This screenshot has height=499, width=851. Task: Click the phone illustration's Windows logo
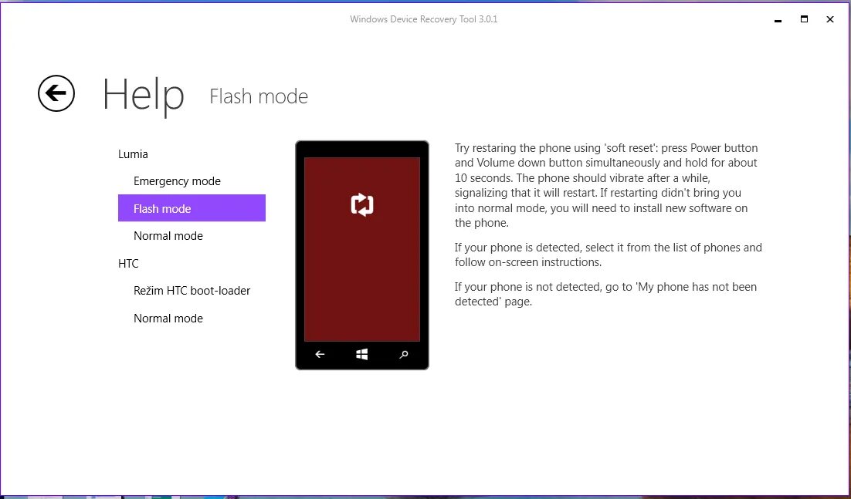click(x=362, y=354)
